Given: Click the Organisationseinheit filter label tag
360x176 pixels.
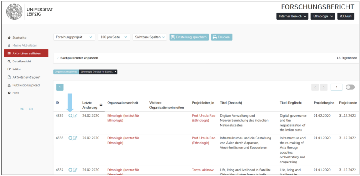Looking at the screenshot, I should [66, 72].
